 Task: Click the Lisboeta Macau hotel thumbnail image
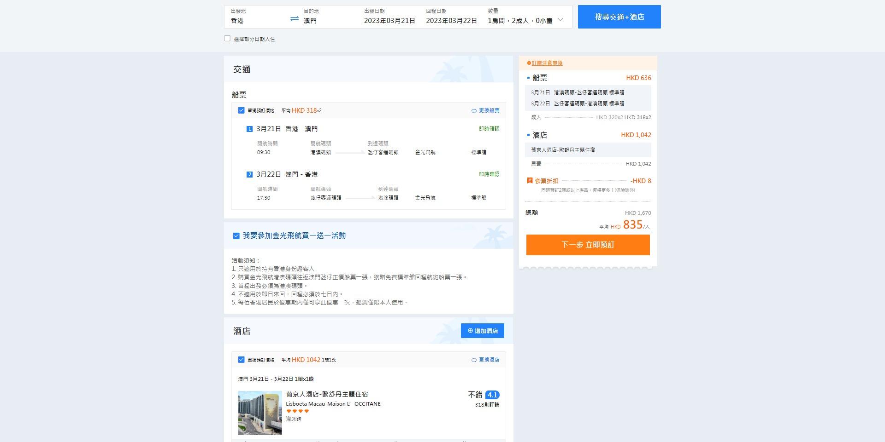click(x=260, y=413)
